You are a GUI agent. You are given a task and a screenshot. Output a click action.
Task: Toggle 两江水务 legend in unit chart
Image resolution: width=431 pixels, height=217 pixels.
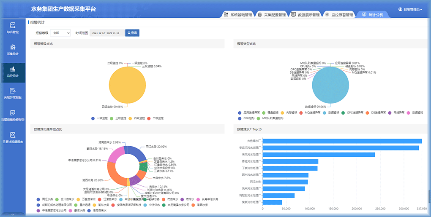point(39,199)
